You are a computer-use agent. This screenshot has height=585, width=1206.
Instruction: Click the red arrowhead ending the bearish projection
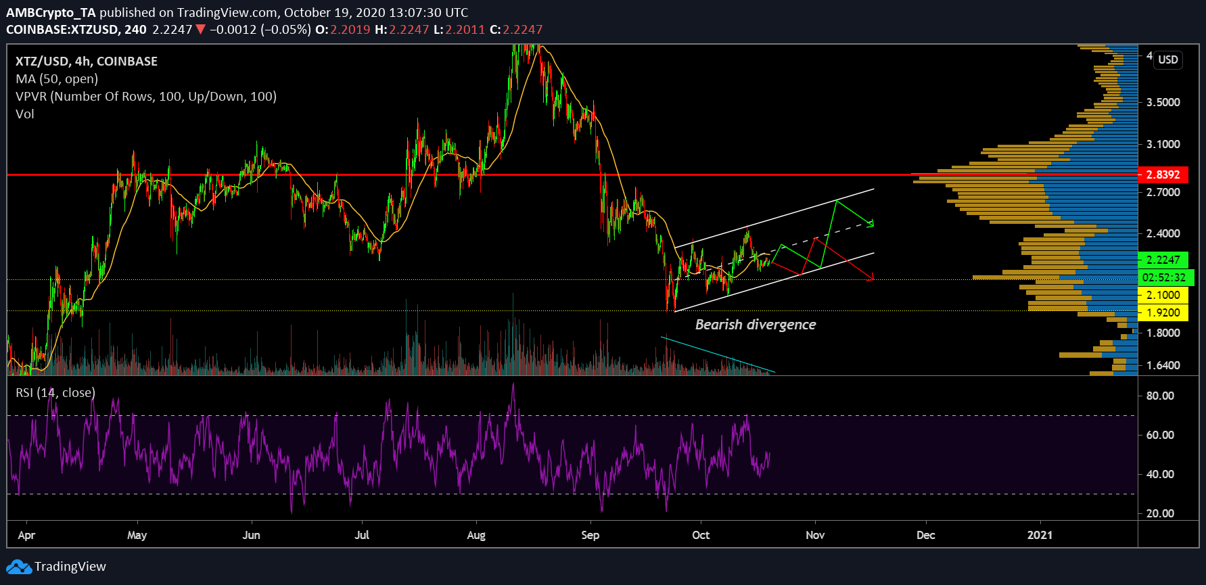coord(871,277)
